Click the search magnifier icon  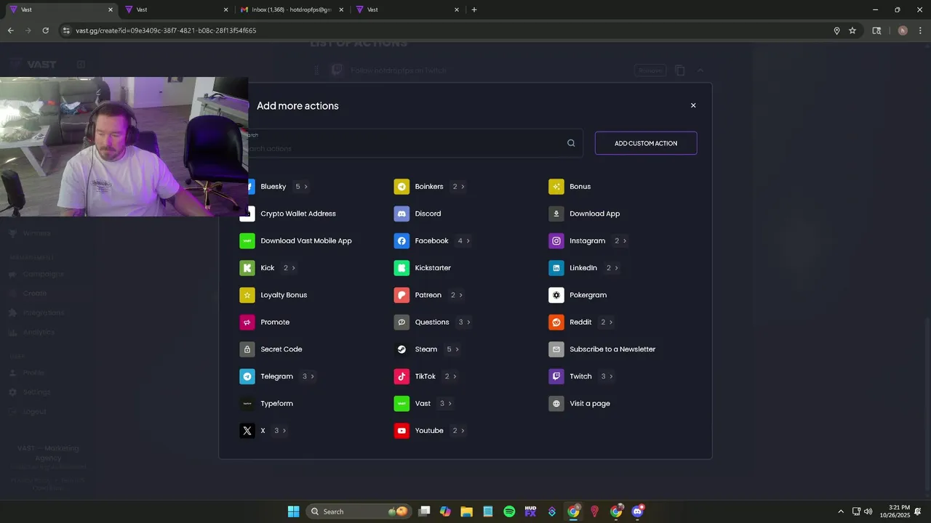571,143
